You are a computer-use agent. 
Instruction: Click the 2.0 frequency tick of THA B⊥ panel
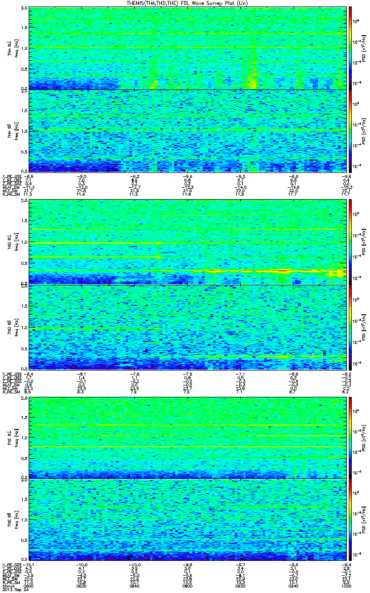tap(25, 8)
